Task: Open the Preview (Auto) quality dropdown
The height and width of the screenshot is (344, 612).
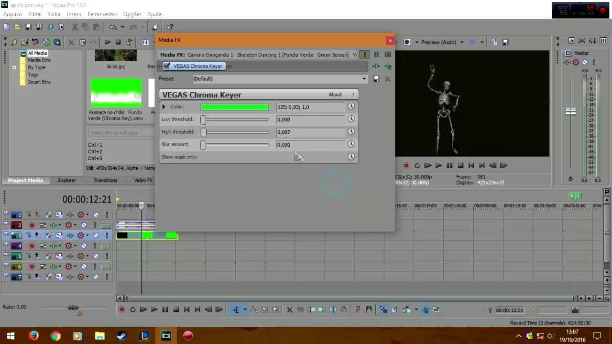Action: click(x=461, y=42)
